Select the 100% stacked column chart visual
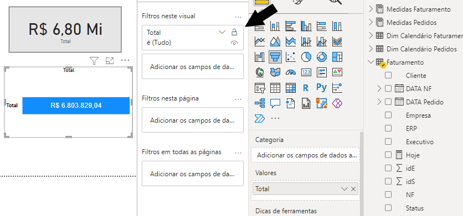This screenshot has width=463, height=216. 337,26
